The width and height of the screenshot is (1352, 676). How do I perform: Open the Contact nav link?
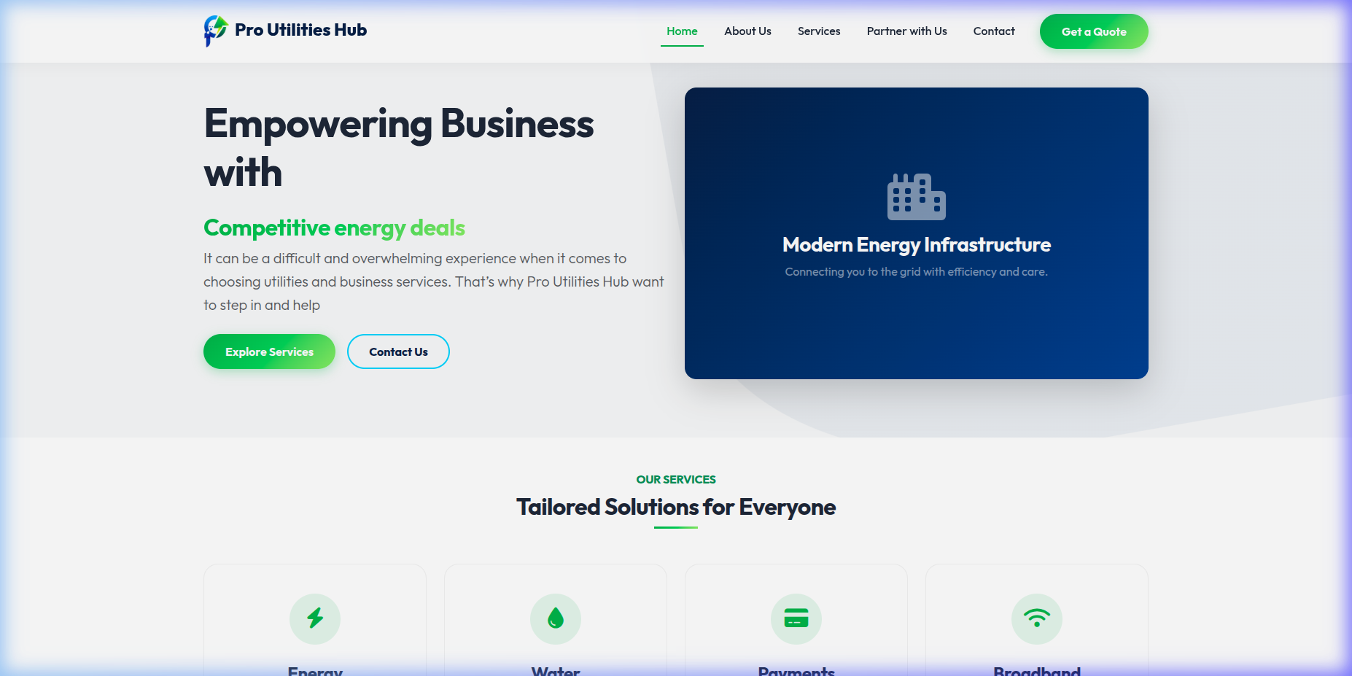(994, 31)
